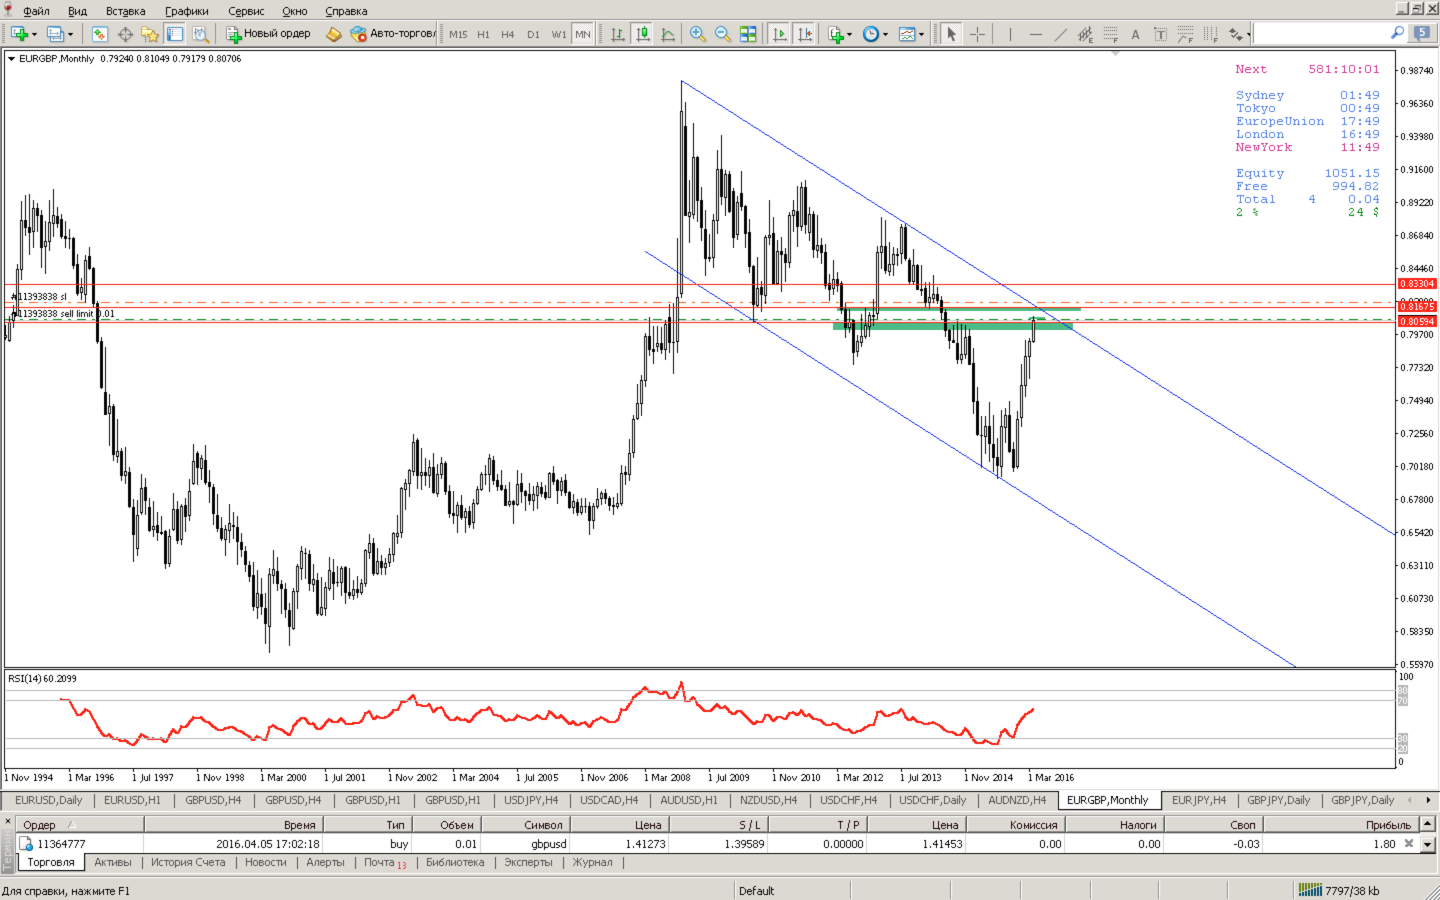Open the Графики menu

coord(187,10)
